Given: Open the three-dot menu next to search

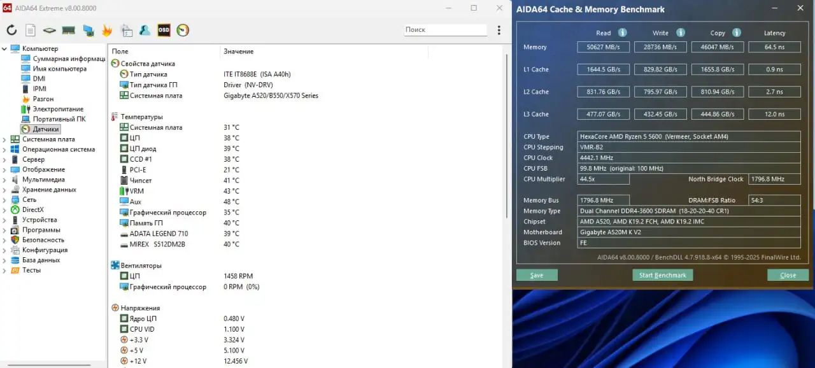Looking at the screenshot, I should 499,30.
